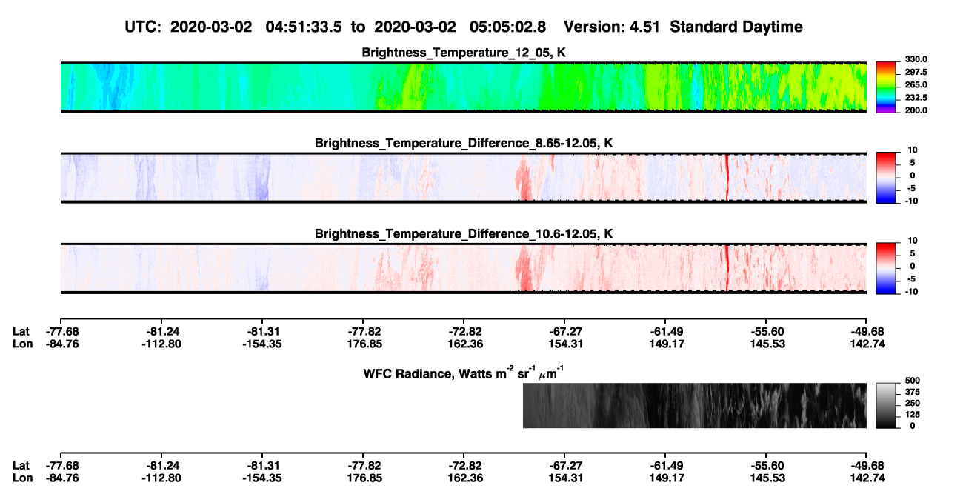Click longitude 176.85 on the bottom-most axis
The width and height of the screenshot is (963, 494).
[x=362, y=478]
